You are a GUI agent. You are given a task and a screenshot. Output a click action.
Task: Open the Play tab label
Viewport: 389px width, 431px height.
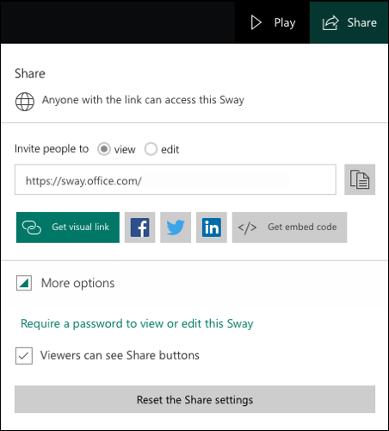point(285,22)
